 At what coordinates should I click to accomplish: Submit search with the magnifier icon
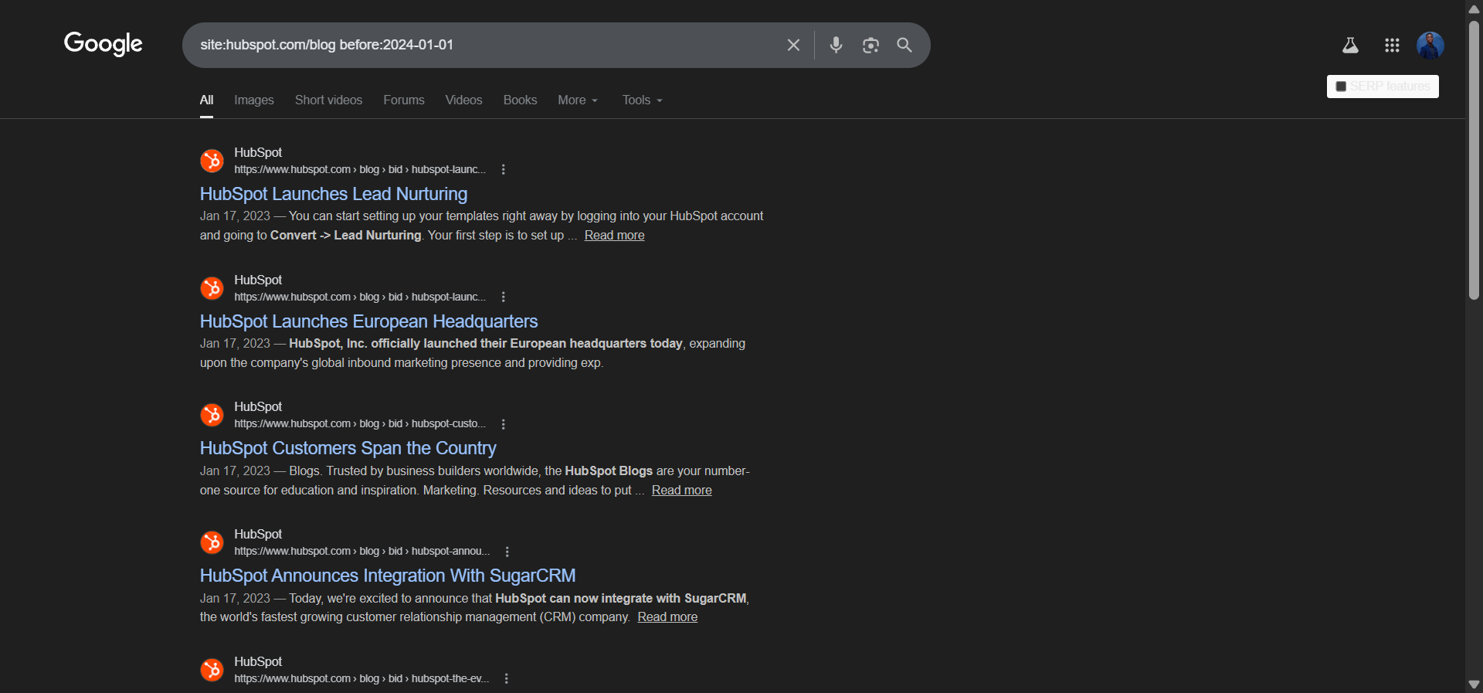(904, 45)
